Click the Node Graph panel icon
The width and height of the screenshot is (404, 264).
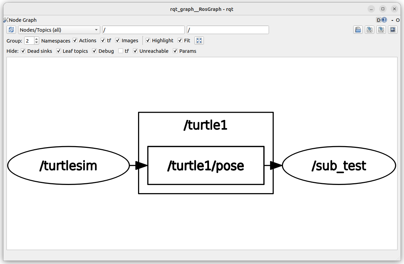click(6, 20)
